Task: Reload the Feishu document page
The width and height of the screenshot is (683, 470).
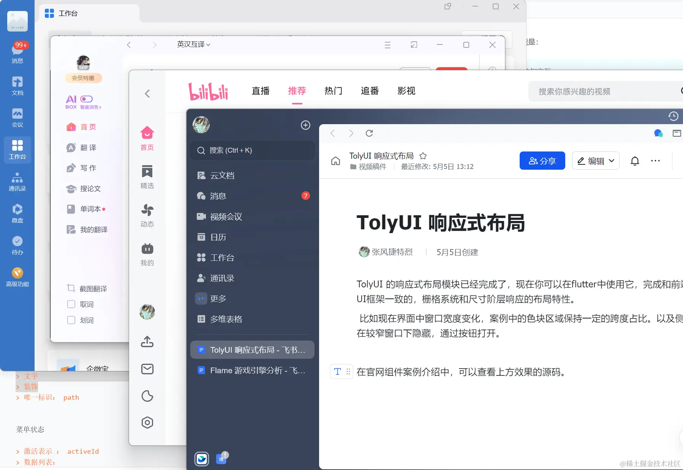Action: point(369,133)
